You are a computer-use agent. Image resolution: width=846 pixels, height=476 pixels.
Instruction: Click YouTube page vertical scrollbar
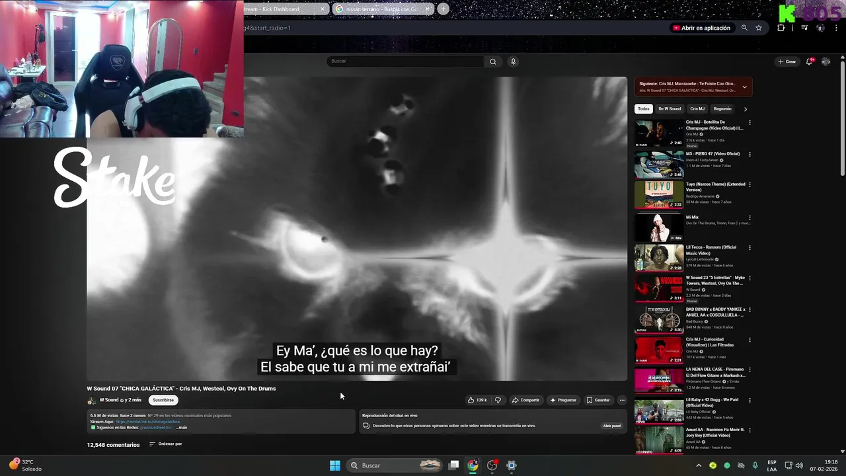(843, 119)
